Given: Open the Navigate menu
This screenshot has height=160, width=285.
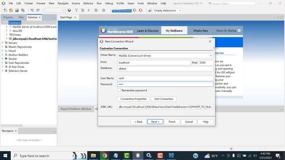Looking at the screenshot, I should pos(63,3).
